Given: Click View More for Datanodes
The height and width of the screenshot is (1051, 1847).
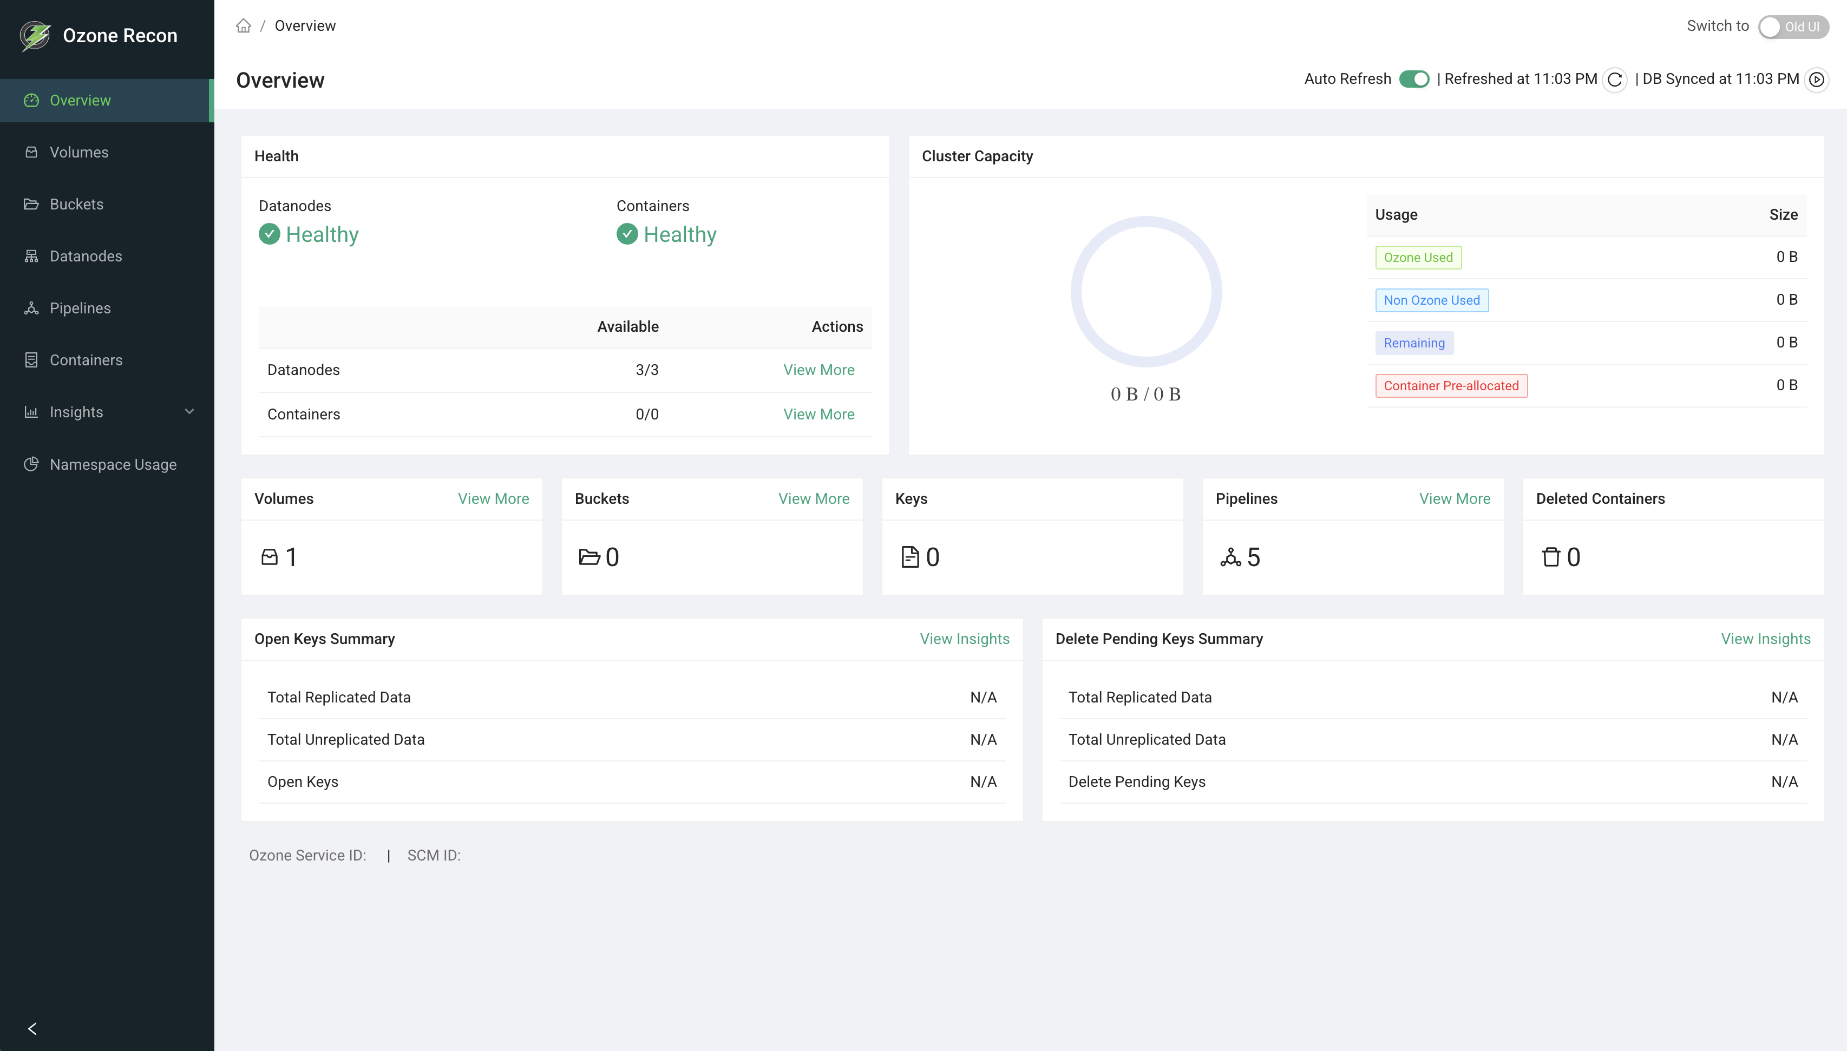Looking at the screenshot, I should [x=818, y=370].
